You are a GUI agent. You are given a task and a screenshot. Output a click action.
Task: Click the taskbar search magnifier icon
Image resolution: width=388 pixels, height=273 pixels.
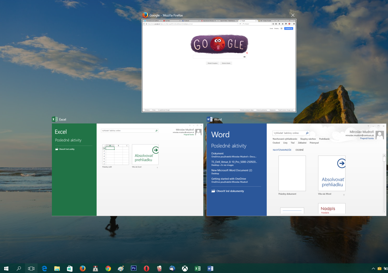(x=19, y=268)
